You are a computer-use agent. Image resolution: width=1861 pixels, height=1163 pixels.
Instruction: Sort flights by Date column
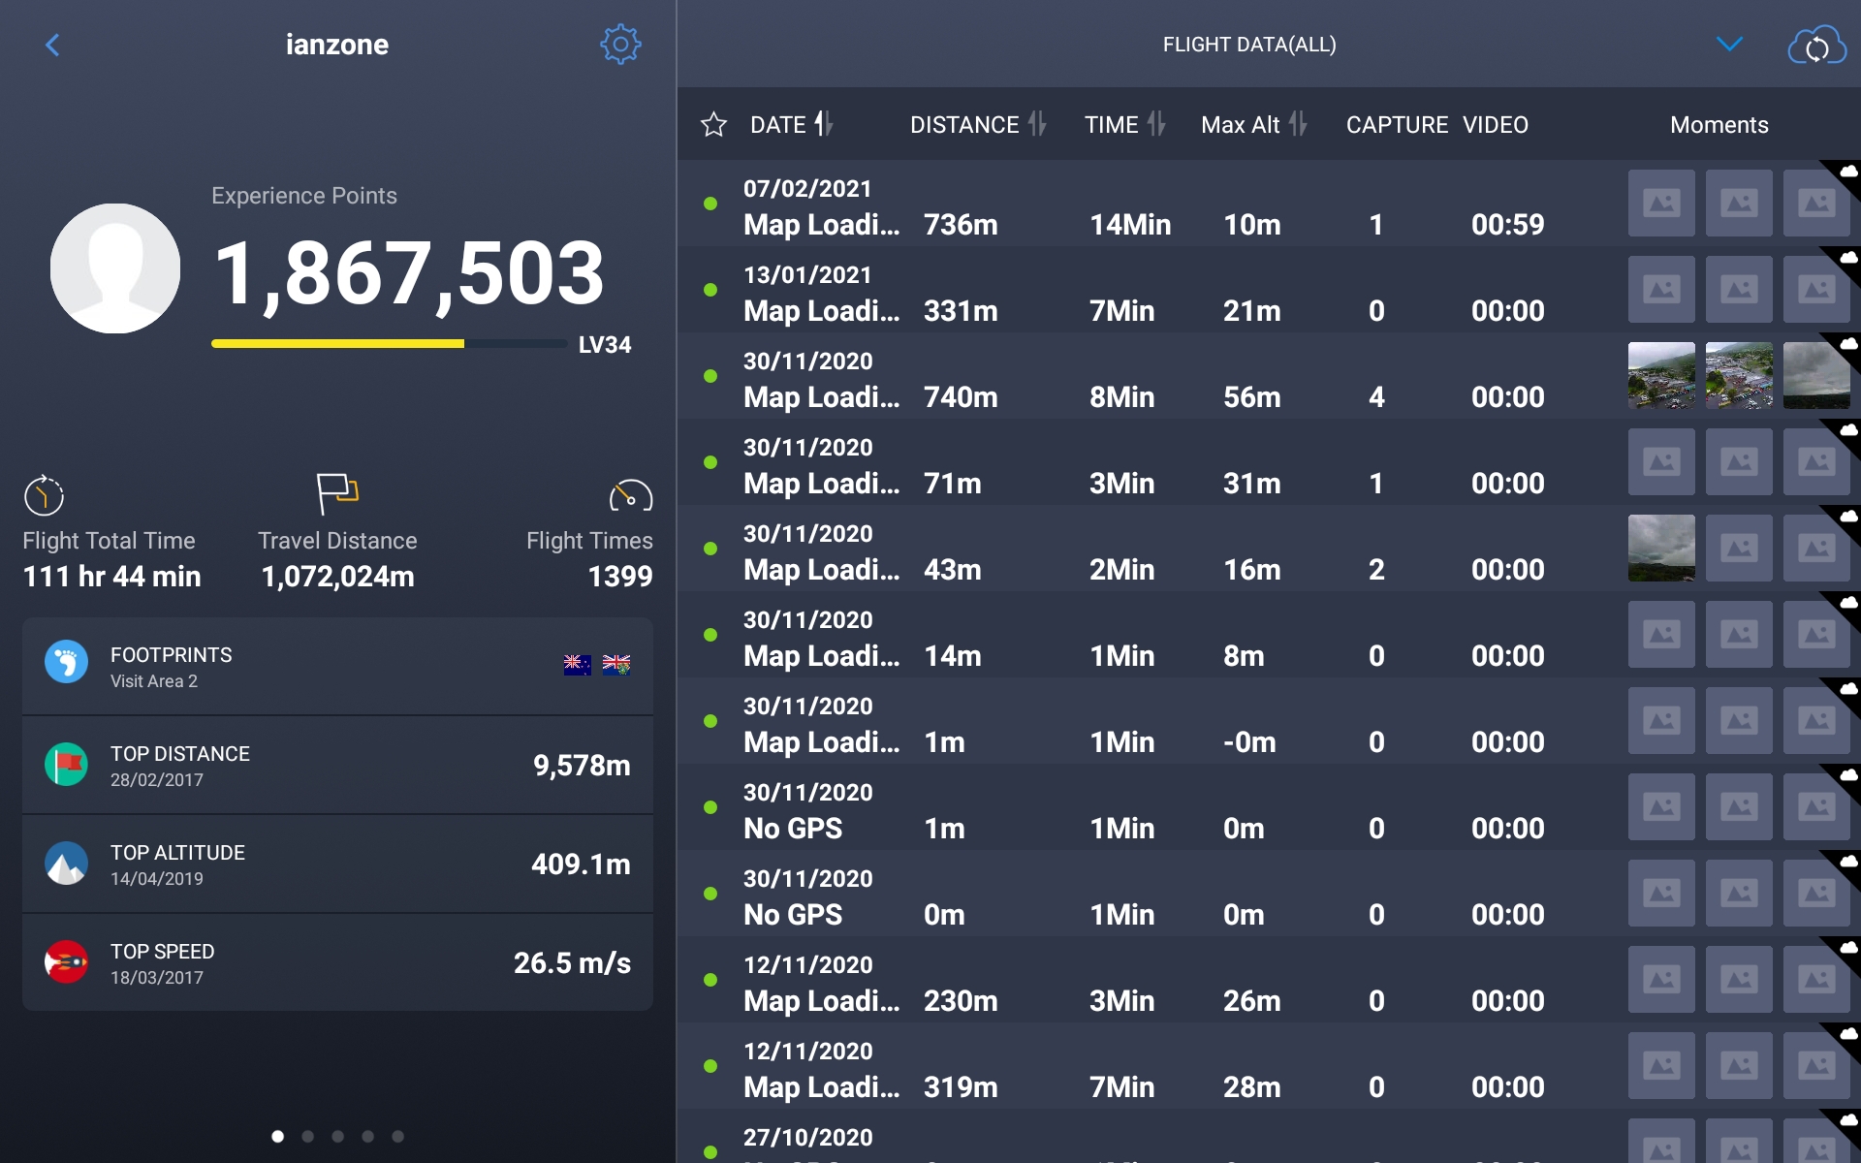point(792,124)
